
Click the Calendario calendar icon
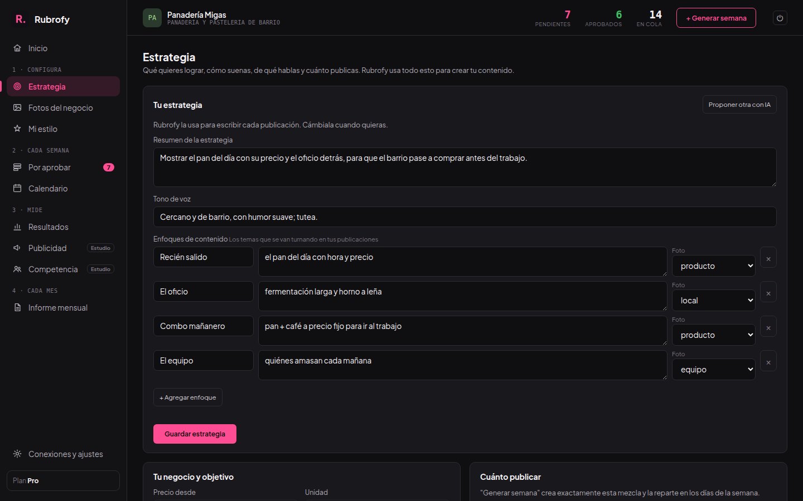click(17, 189)
